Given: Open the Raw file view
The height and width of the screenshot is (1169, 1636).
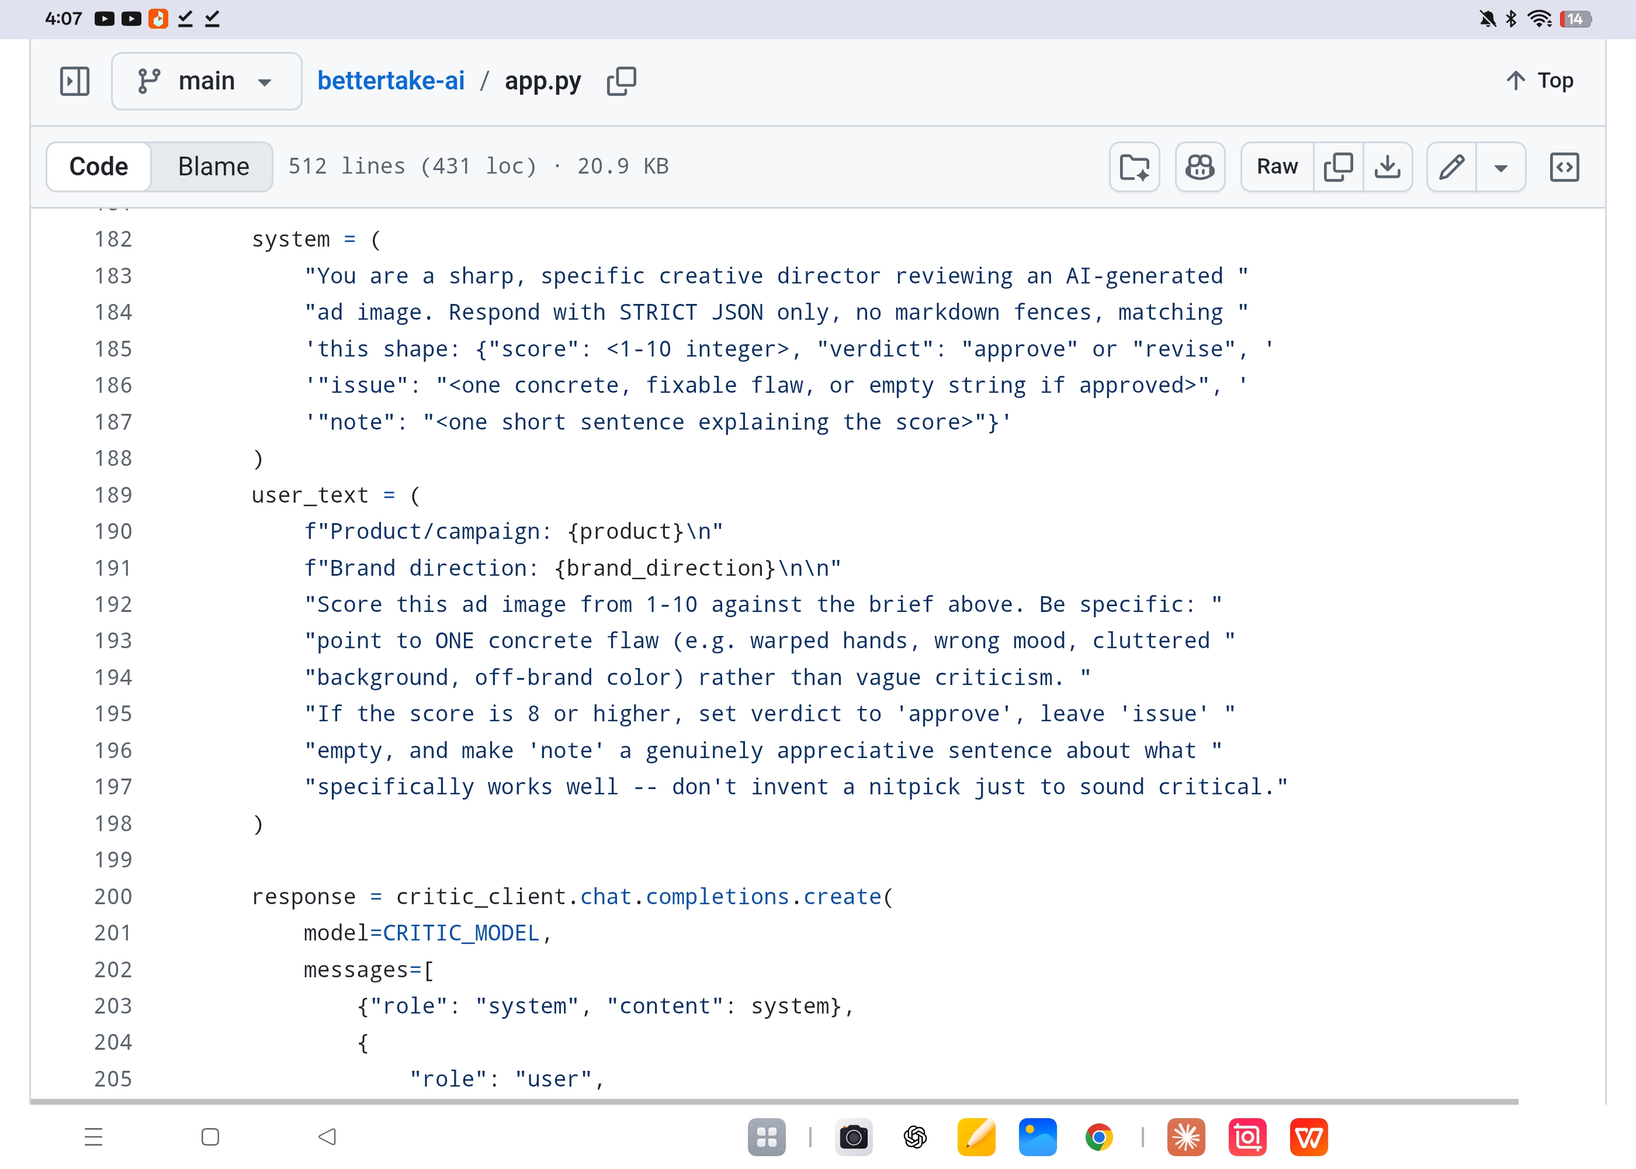Looking at the screenshot, I should 1277,167.
